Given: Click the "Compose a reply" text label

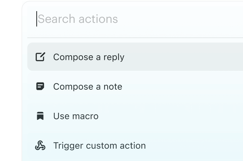Looking at the screenshot, I should (x=89, y=57).
